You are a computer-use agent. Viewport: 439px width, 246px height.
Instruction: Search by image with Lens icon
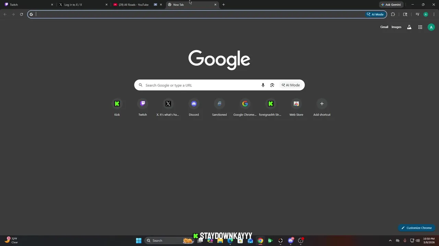(x=272, y=85)
